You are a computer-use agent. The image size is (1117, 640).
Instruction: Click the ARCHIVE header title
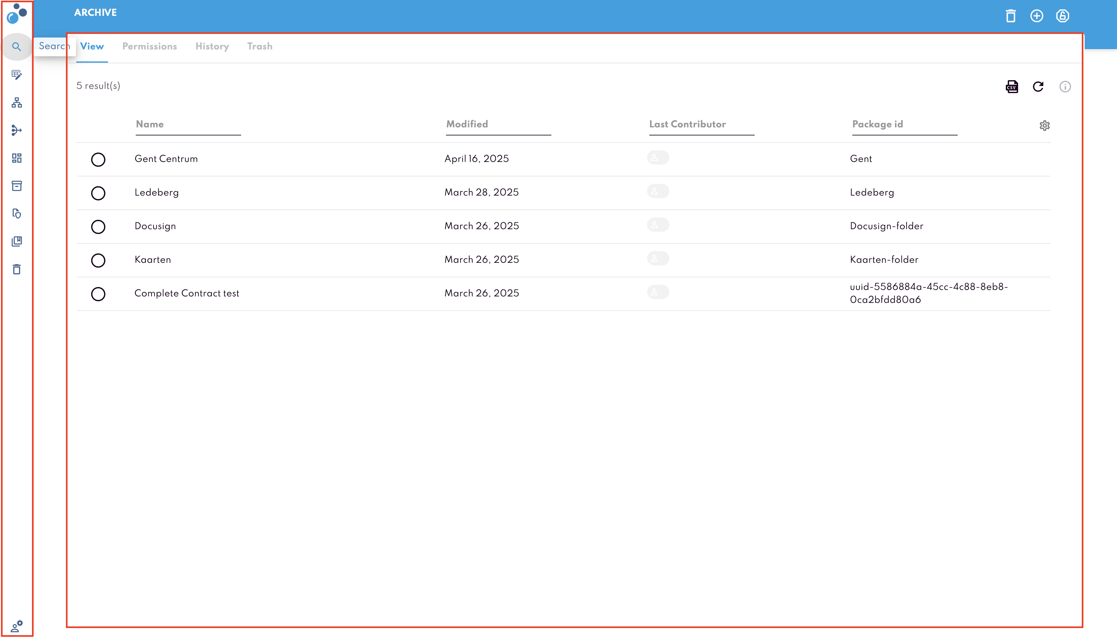point(95,13)
